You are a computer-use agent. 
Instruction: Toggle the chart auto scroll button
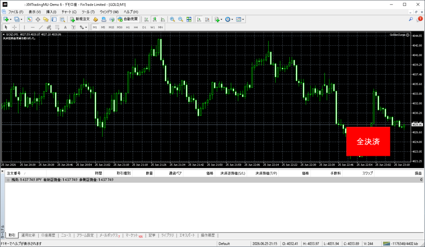click(199, 19)
